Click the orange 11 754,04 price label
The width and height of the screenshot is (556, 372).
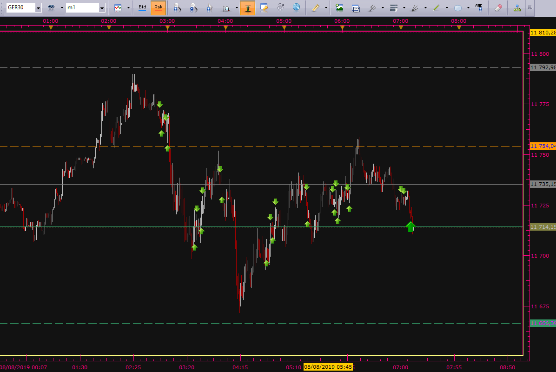point(543,146)
